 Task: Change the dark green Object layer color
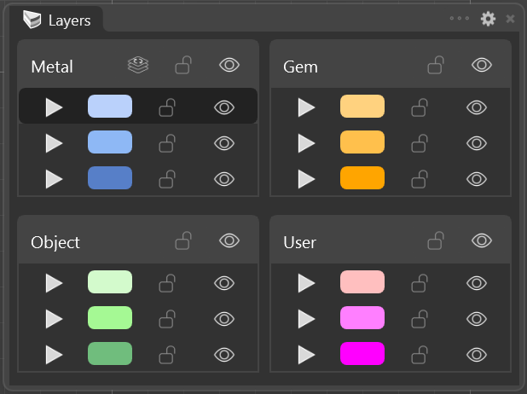tap(110, 353)
